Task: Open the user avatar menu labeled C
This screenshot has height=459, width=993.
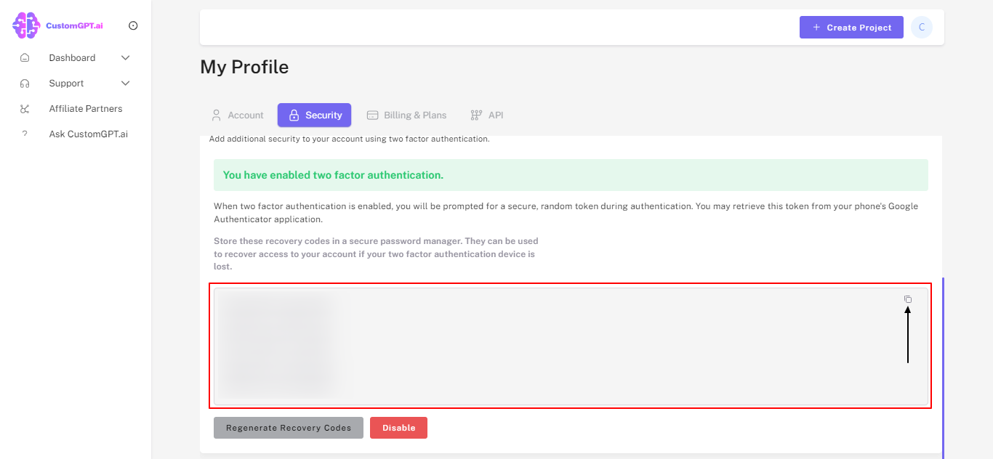Action: pos(921,27)
